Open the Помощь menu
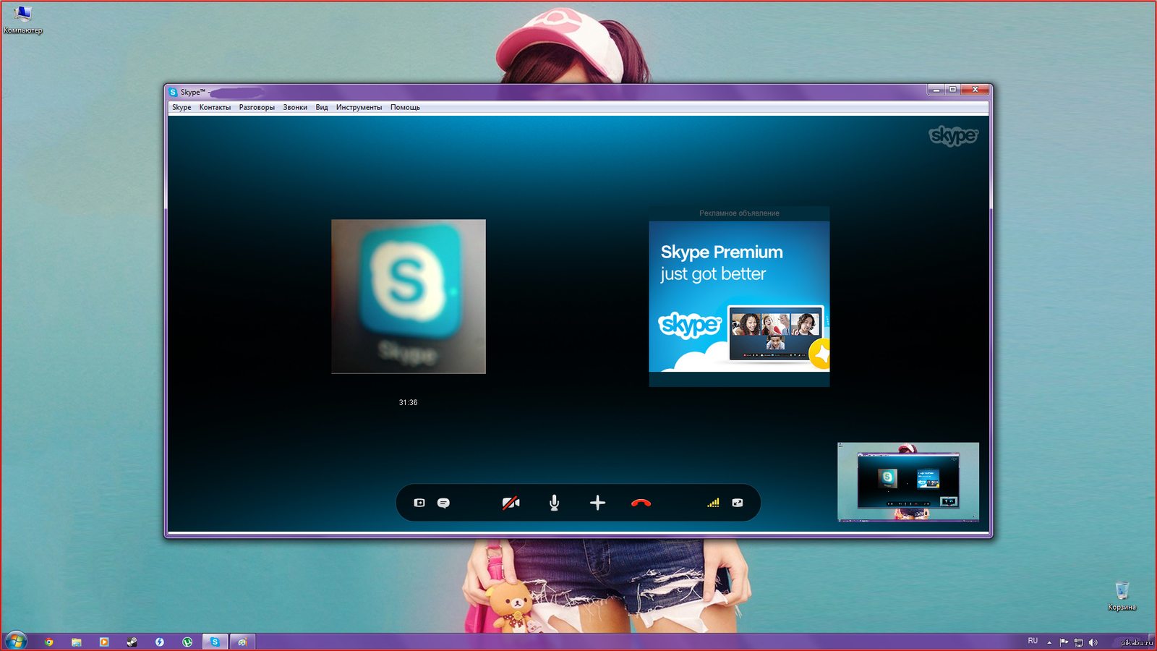Image resolution: width=1157 pixels, height=651 pixels. [405, 107]
